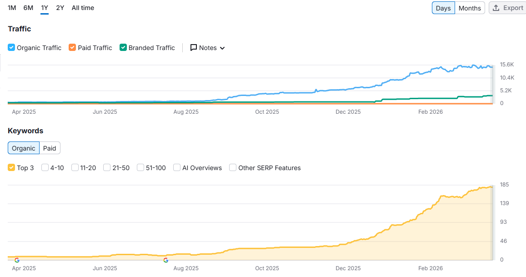Click the range handle at the traffic chart's right edge
The height and width of the screenshot is (277, 526).
point(491,85)
